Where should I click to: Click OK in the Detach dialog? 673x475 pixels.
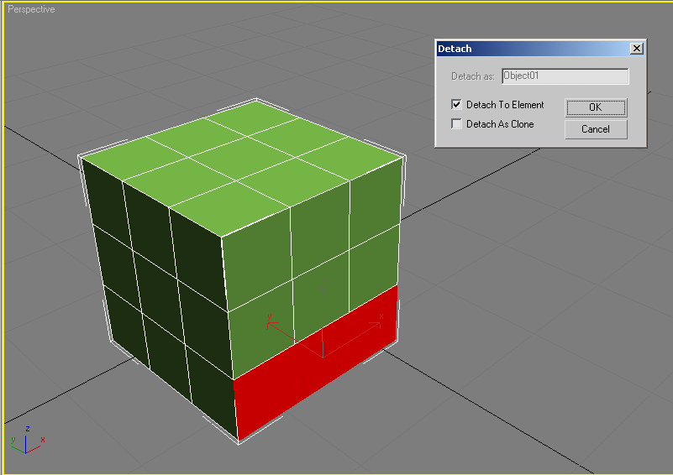[x=596, y=107]
